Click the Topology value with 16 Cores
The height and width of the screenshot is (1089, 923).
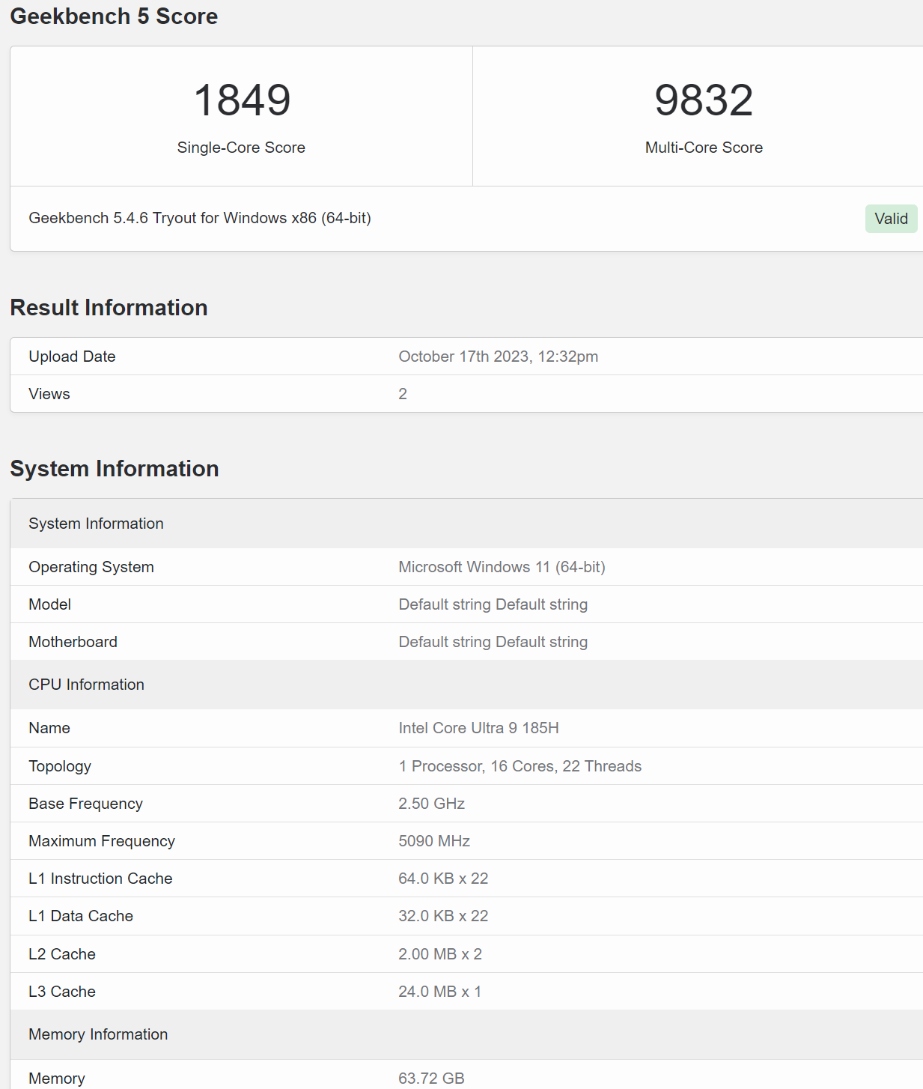[x=520, y=766]
